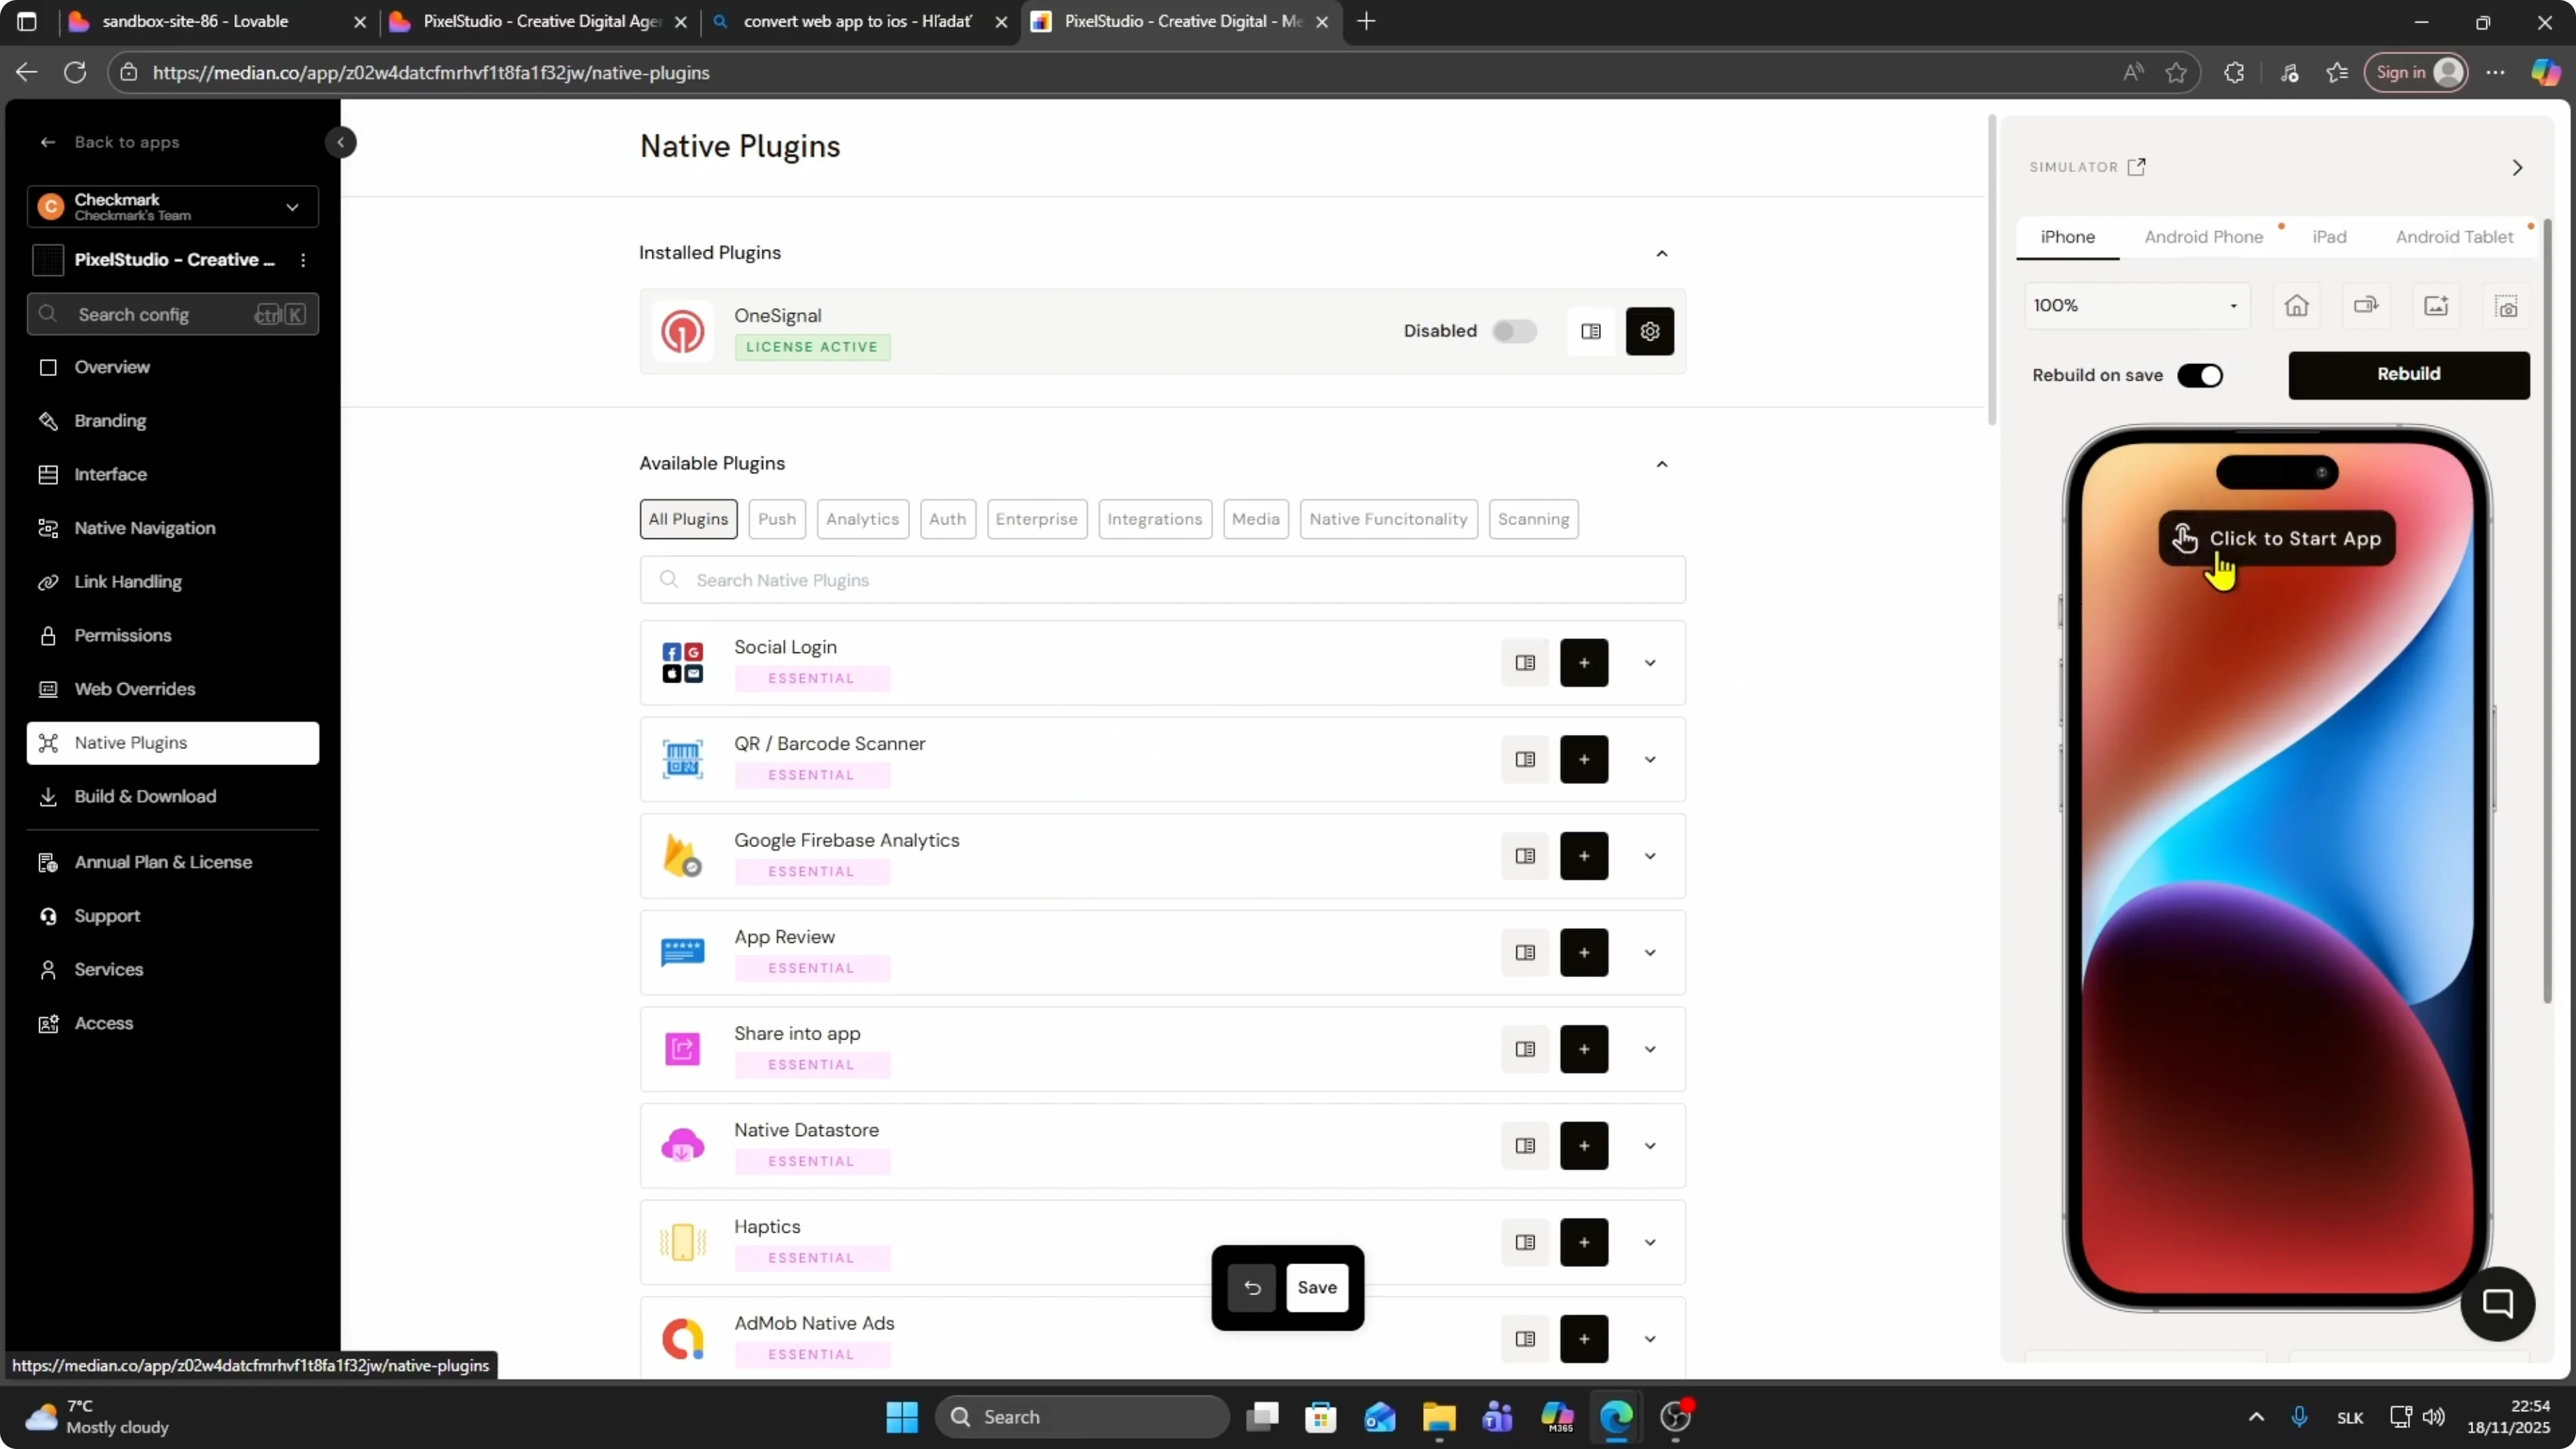The width and height of the screenshot is (2576, 1449).
Task: View App Review docs icon
Action: point(1525,952)
